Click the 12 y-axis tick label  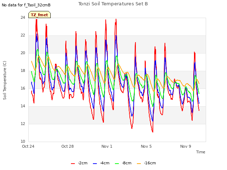[x=23, y=124]
